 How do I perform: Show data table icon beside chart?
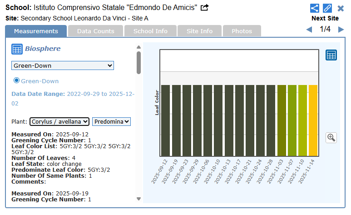click(331, 55)
